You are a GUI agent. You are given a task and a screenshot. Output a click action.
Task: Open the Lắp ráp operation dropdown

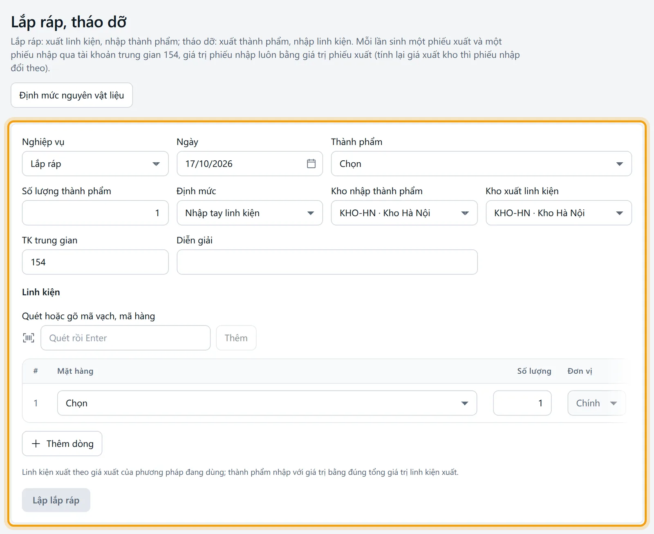95,164
